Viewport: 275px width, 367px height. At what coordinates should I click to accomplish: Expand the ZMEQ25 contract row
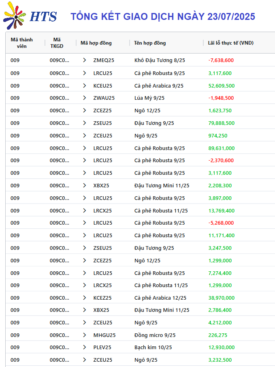(x=84, y=60)
